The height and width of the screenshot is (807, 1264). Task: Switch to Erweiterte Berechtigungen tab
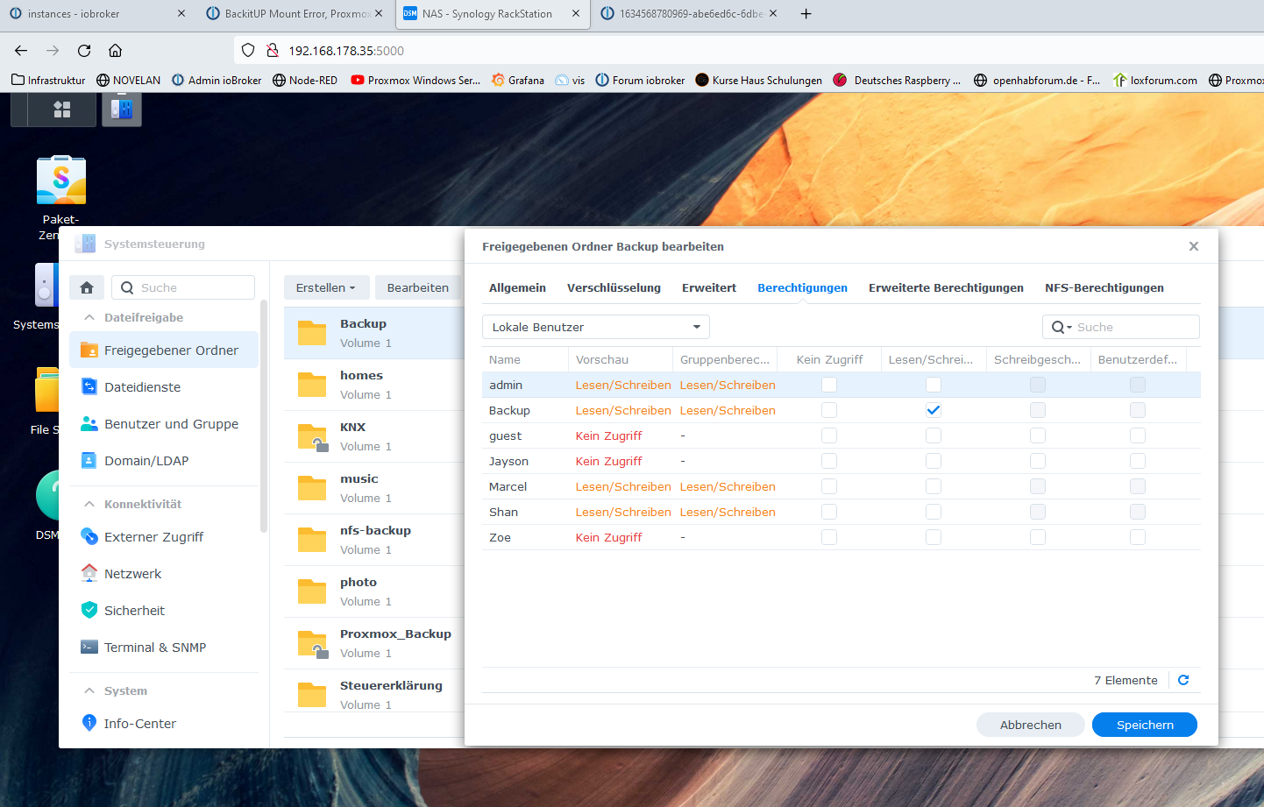[x=946, y=287]
